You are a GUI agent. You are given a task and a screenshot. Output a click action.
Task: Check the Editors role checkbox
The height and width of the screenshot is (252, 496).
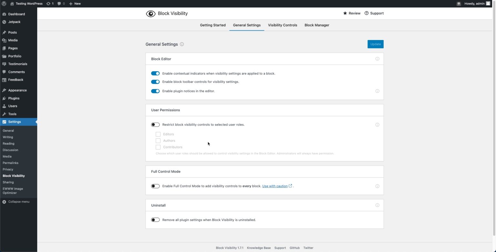[158, 134]
